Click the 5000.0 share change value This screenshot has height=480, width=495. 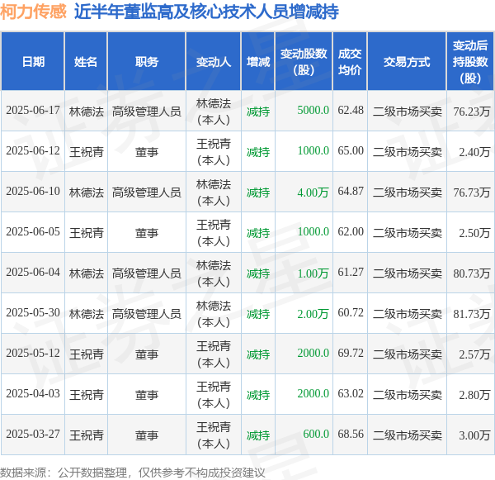(313, 111)
